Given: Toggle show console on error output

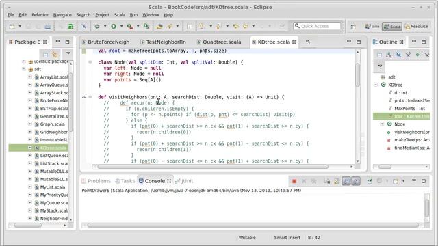Looking at the screenshot, I should [356, 181].
